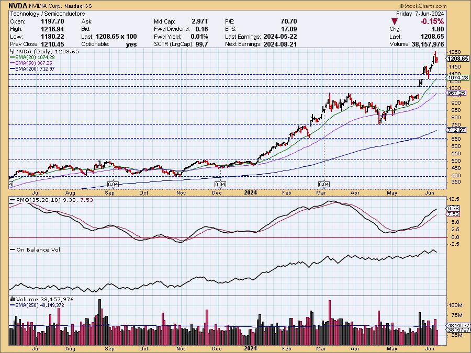The image size is (471, 353).
Task: Click the PMO line legend marker
Action: pos(12,200)
